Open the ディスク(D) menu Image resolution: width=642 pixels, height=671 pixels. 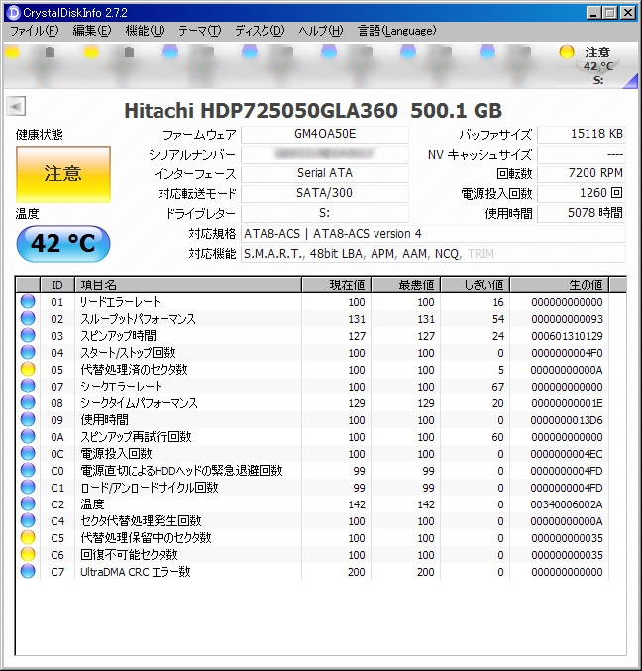point(260,31)
